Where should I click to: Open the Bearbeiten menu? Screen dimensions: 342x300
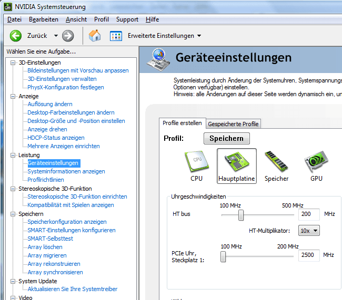[x=44, y=19]
